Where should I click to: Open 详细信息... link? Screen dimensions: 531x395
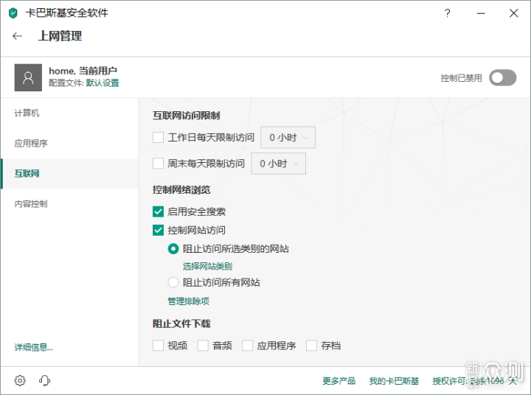[x=33, y=347]
